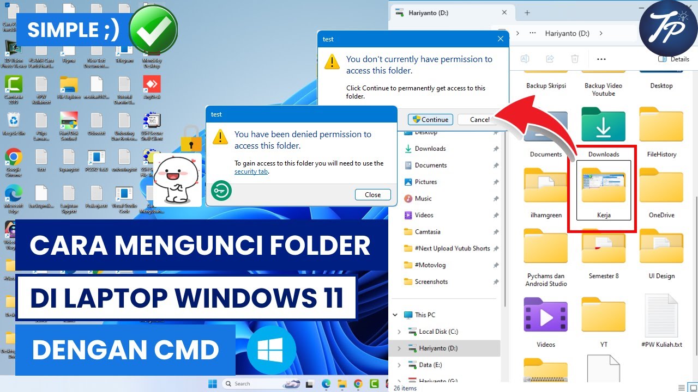This screenshot has height=392, width=698.
Task: Open Pychams dan Android Studio folder
Action: (546, 258)
